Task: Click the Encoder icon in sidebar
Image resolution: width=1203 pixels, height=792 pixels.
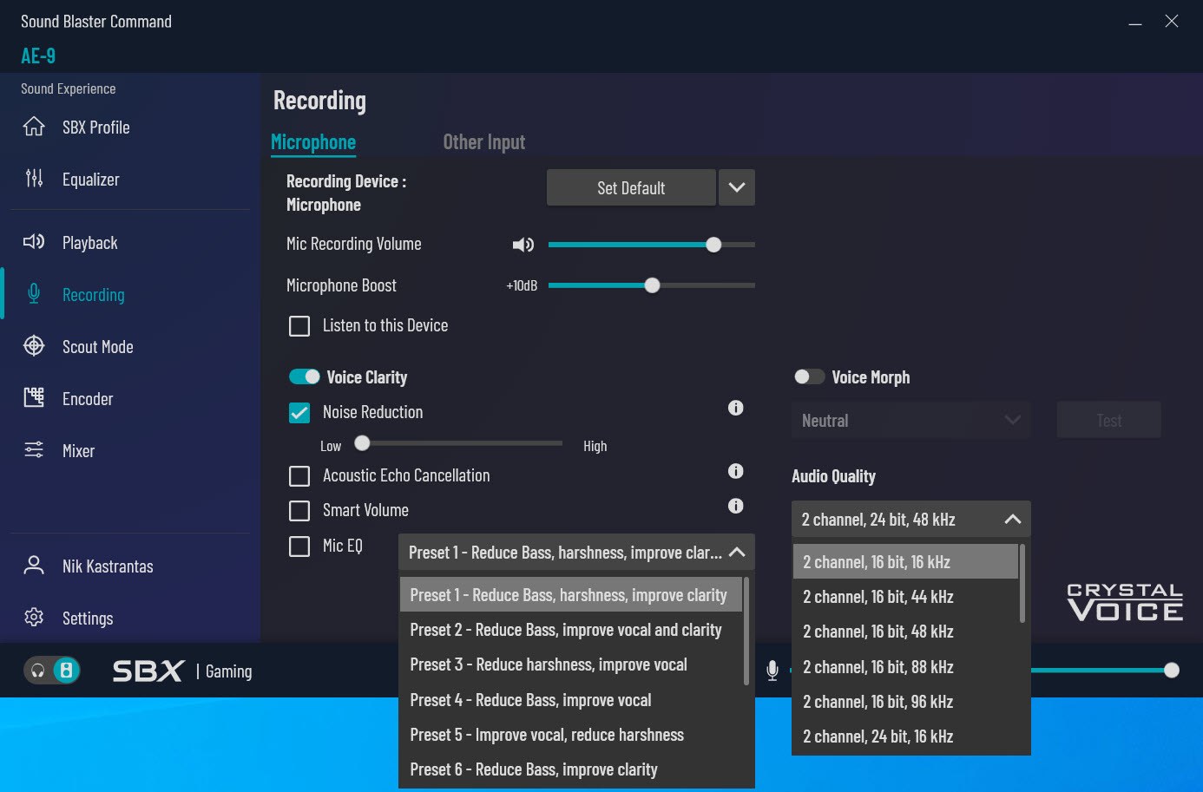Action: pyautogui.click(x=34, y=398)
